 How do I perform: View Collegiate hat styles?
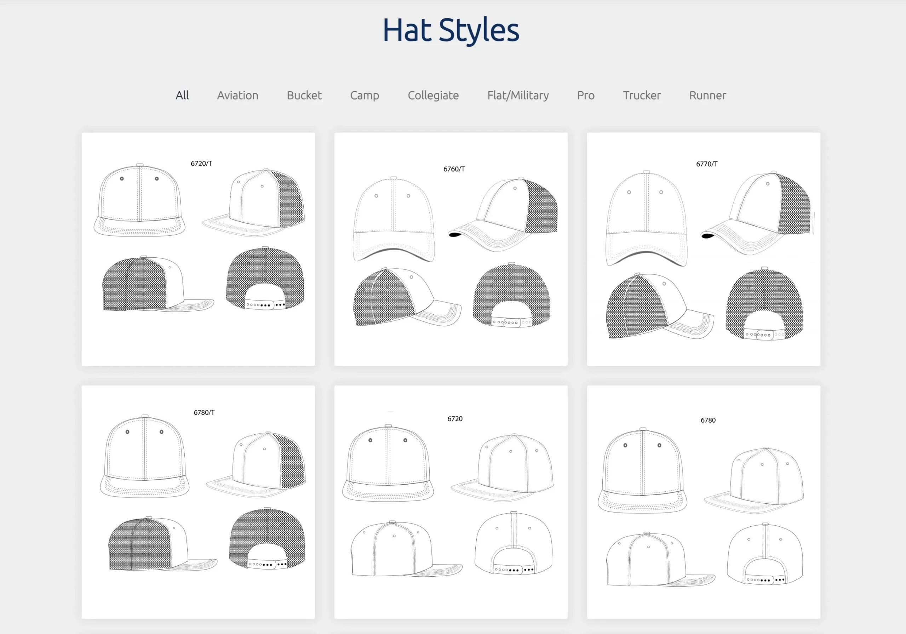pos(433,95)
